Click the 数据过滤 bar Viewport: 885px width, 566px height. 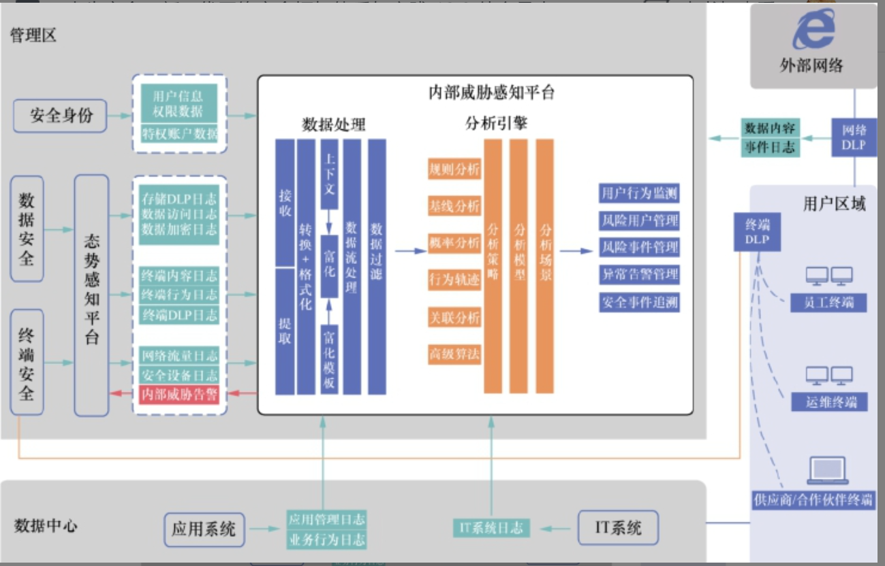pos(377,267)
